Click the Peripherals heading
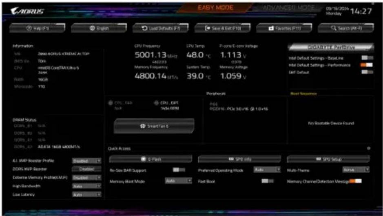This screenshot has width=383, height=216. pyautogui.click(x=216, y=94)
